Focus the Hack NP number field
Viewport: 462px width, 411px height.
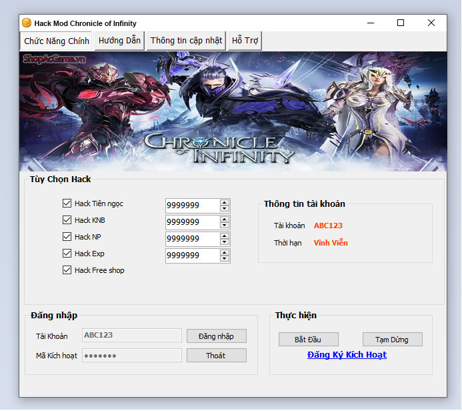pos(193,239)
